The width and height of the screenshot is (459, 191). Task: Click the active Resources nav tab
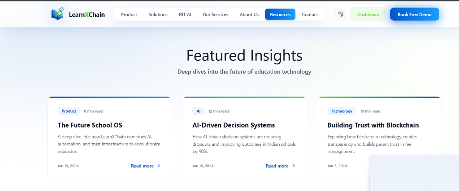tap(280, 14)
